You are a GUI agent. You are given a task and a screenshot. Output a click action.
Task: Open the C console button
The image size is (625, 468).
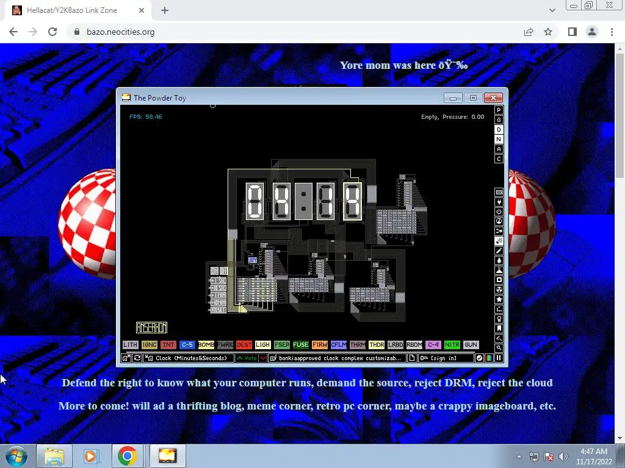click(499, 159)
